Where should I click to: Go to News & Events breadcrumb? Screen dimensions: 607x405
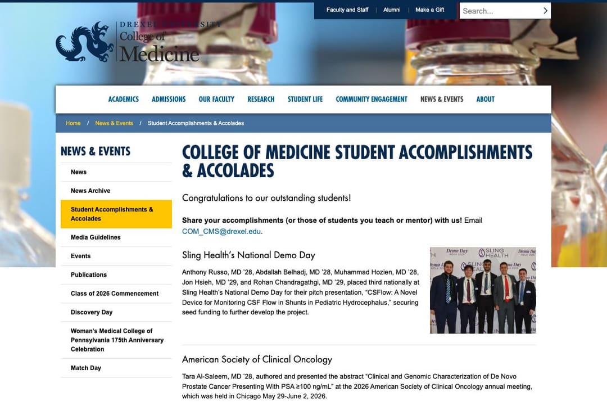click(114, 123)
